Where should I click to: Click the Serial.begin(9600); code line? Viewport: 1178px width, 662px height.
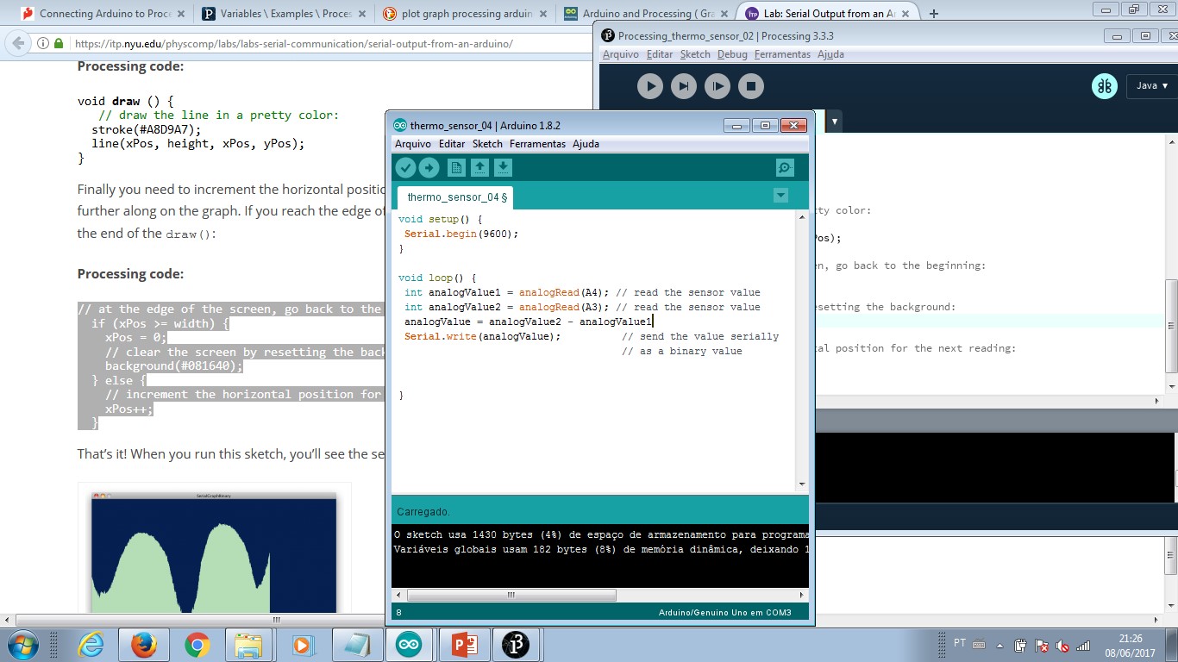coord(461,234)
